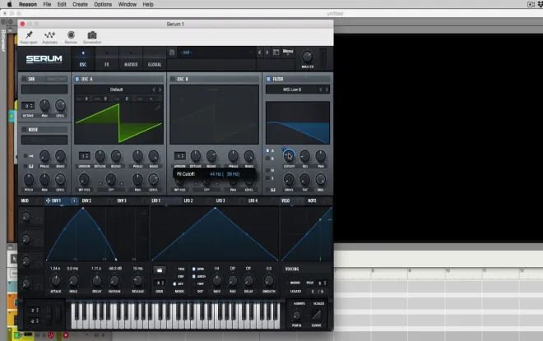Toggle the SUB oscillator on
Image resolution: width=543 pixels, height=341 pixels.
click(24, 79)
